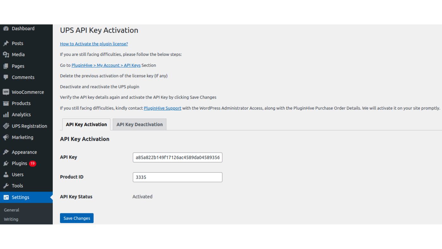Navigate to Products
Viewport: 442px width, 249px height.
pyautogui.click(x=21, y=103)
